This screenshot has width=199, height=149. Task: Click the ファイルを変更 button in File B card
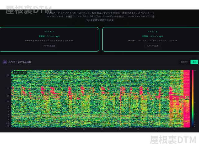coord(152,46)
